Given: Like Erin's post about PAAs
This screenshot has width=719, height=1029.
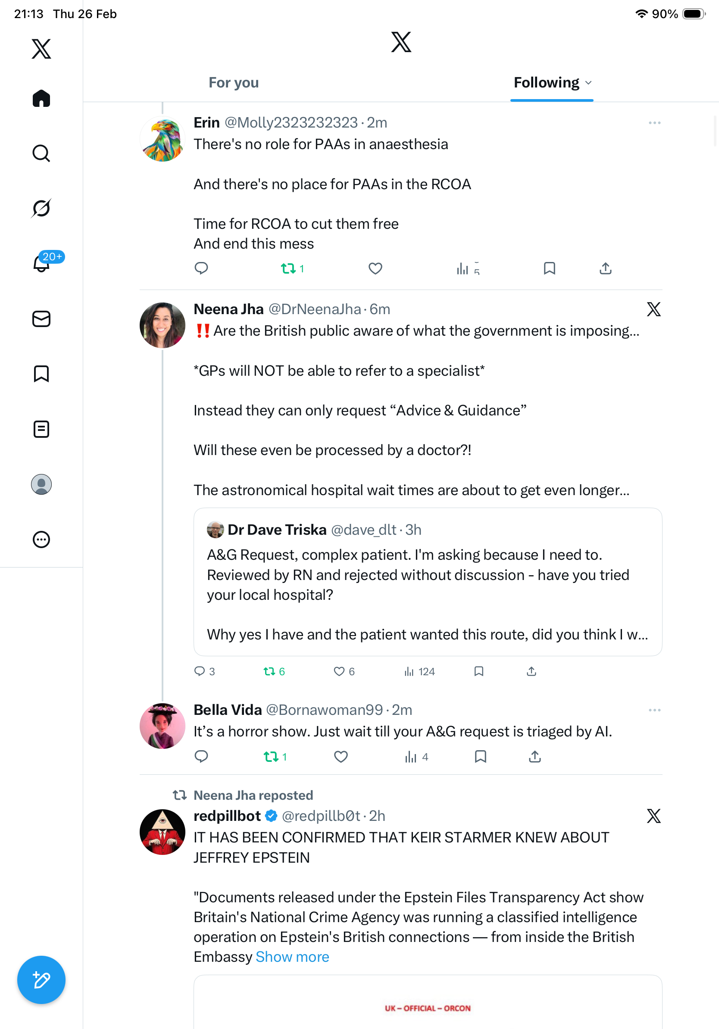Looking at the screenshot, I should click(x=375, y=268).
